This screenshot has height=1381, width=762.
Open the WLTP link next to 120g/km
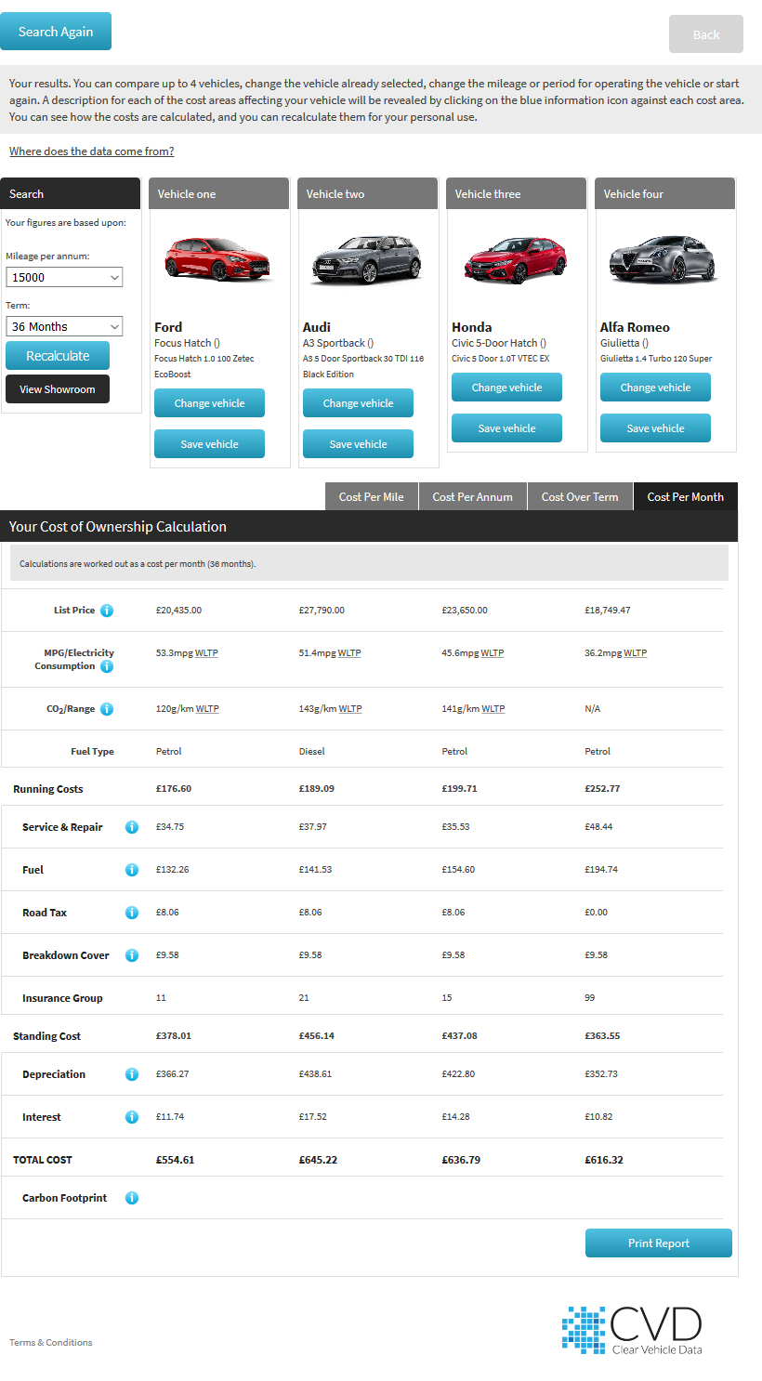pyautogui.click(x=207, y=709)
